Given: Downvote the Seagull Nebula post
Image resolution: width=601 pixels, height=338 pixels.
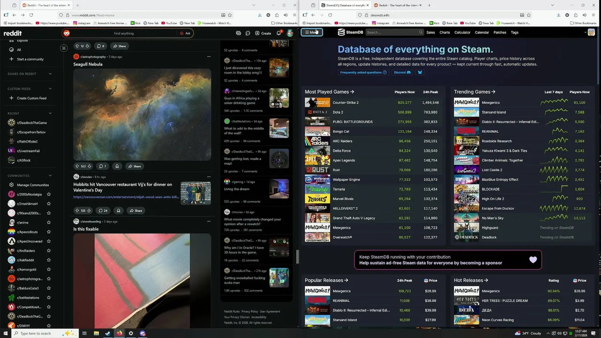Looking at the screenshot, I should tap(90, 166).
